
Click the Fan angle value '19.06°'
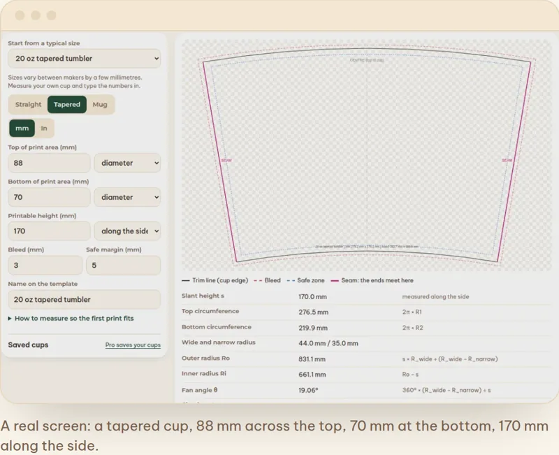click(308, 390)
